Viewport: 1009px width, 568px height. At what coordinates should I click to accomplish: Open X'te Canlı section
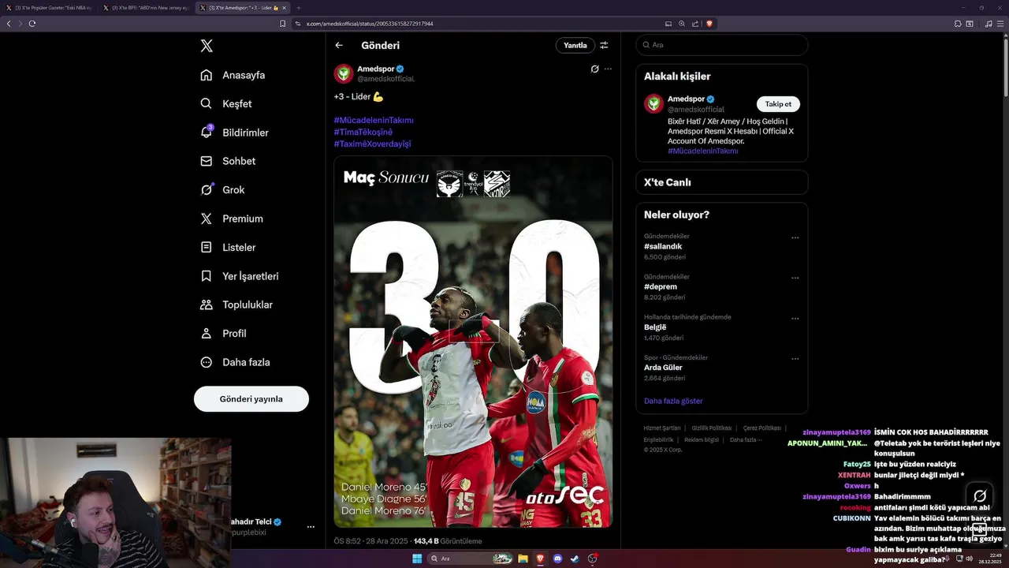tap(722, 182)
